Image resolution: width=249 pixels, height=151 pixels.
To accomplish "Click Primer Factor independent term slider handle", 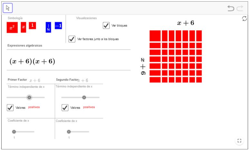I will coord(29,97).
